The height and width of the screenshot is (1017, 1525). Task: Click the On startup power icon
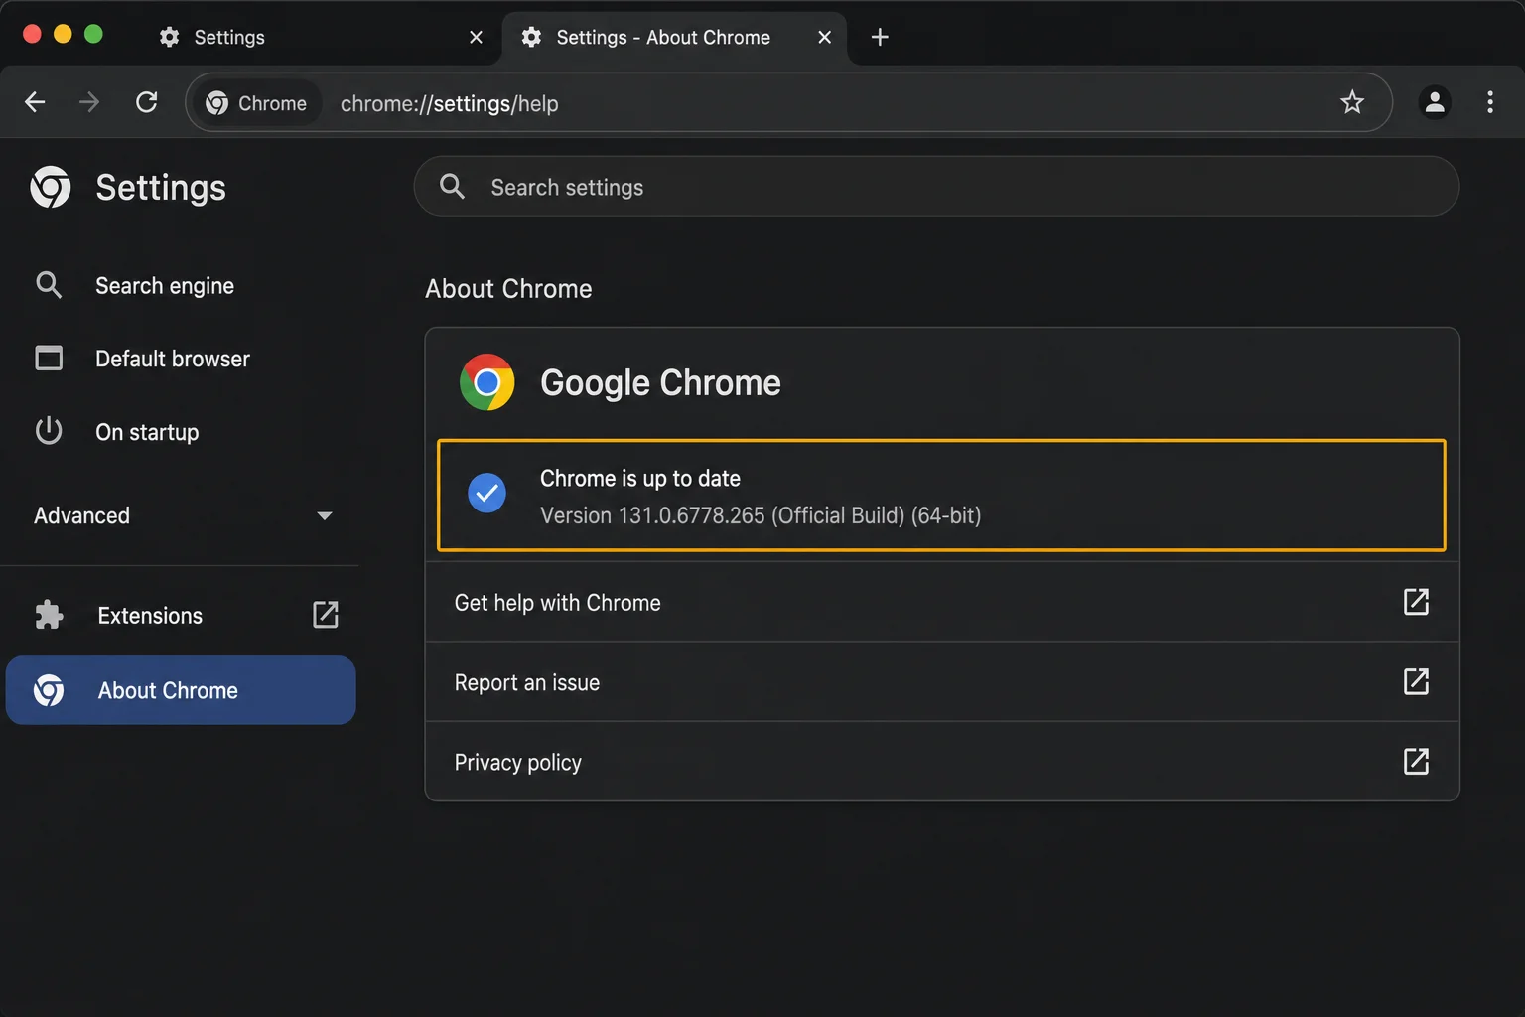[49, 431]
